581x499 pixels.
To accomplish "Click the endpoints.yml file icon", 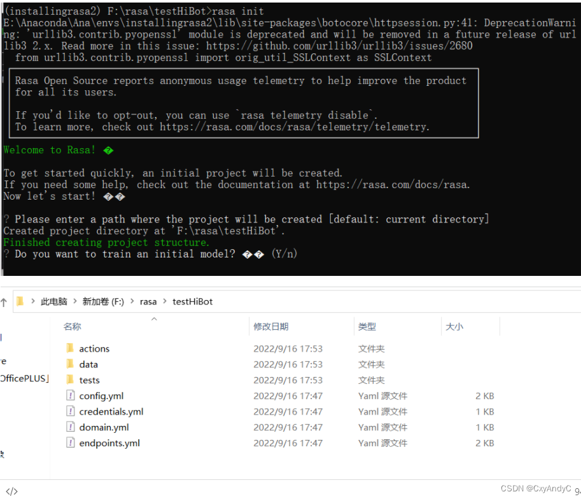I will click(x=70, y=442).
